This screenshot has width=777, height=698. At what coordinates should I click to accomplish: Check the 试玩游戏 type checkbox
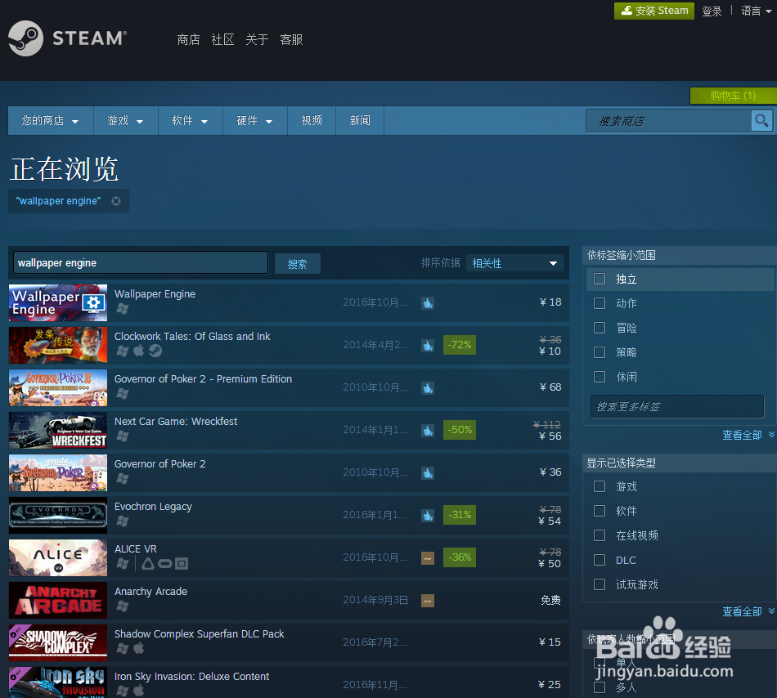600,584
